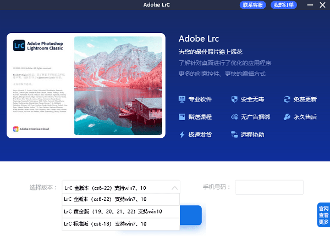Click the lake landscape preview image
The image size is (330, 247).
coord(118,86)
